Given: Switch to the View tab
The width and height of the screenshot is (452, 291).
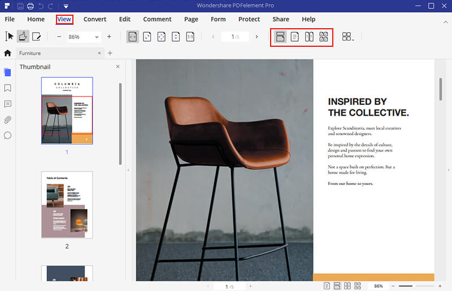Looking at the screenshot, I should (x=64, y=19).
